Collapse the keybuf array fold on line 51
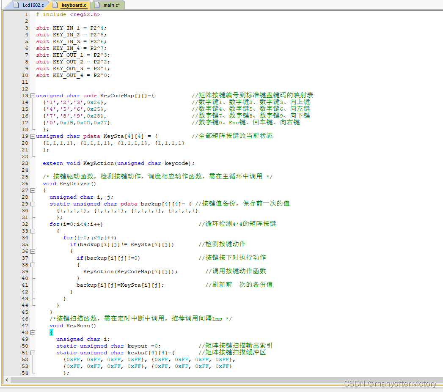The height and width of the screenshot is (392, 443). click(33, 353)
